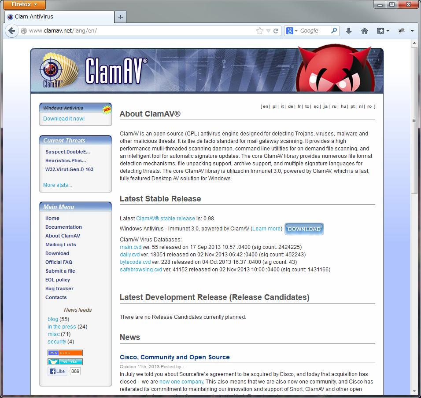The height and width of the screenshot is (398, 421).
Task: Open Documentation in Main Menu
Action: pyautogui.click(x=63, y=227)
